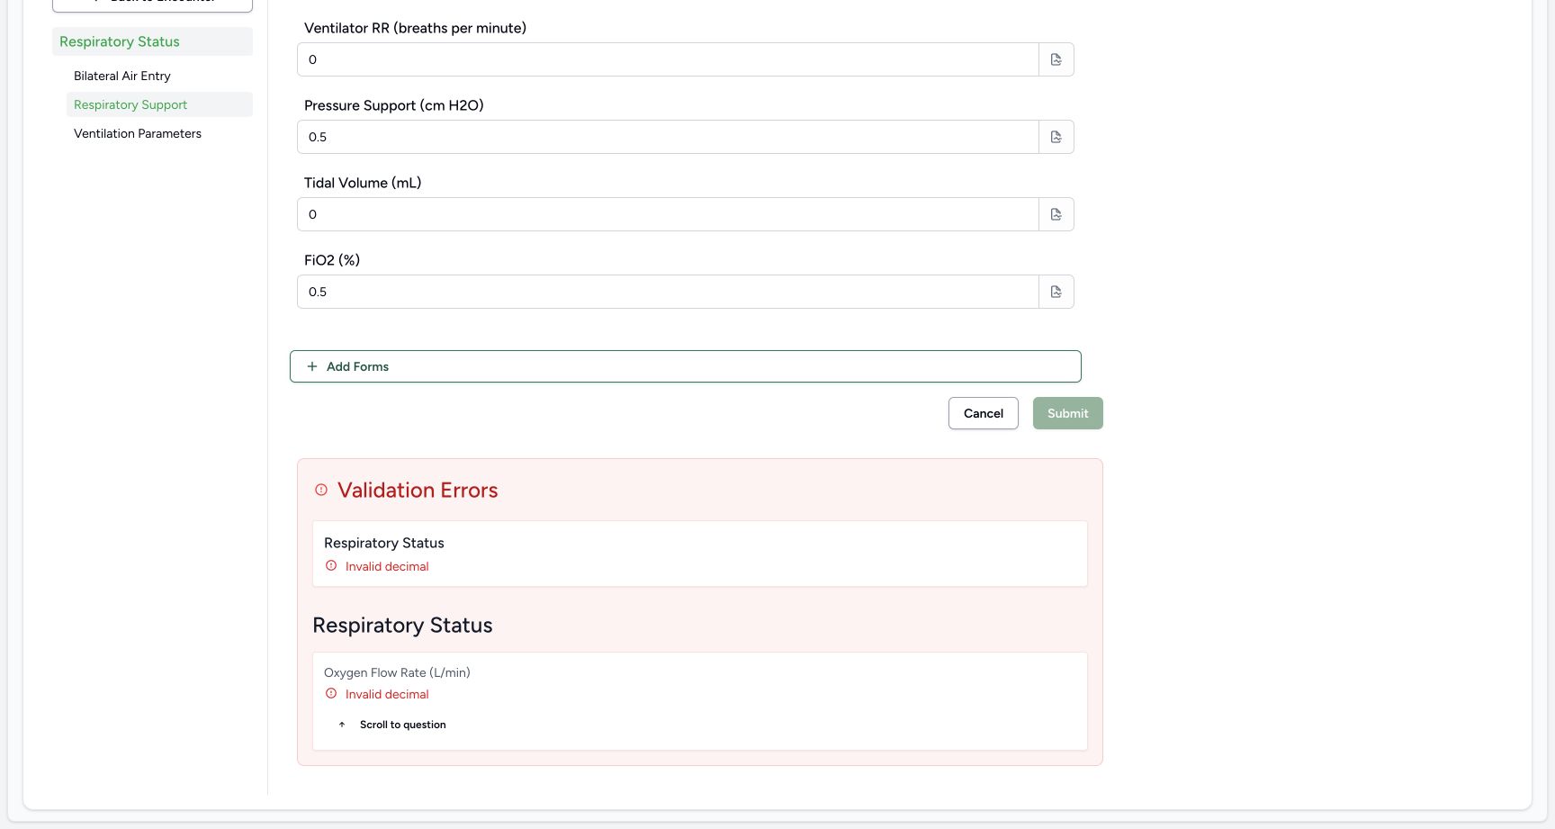Go to Respiratory Support section
Image resolution: width=1555 pixels, height=829 pixels.
tap(159, 104)
